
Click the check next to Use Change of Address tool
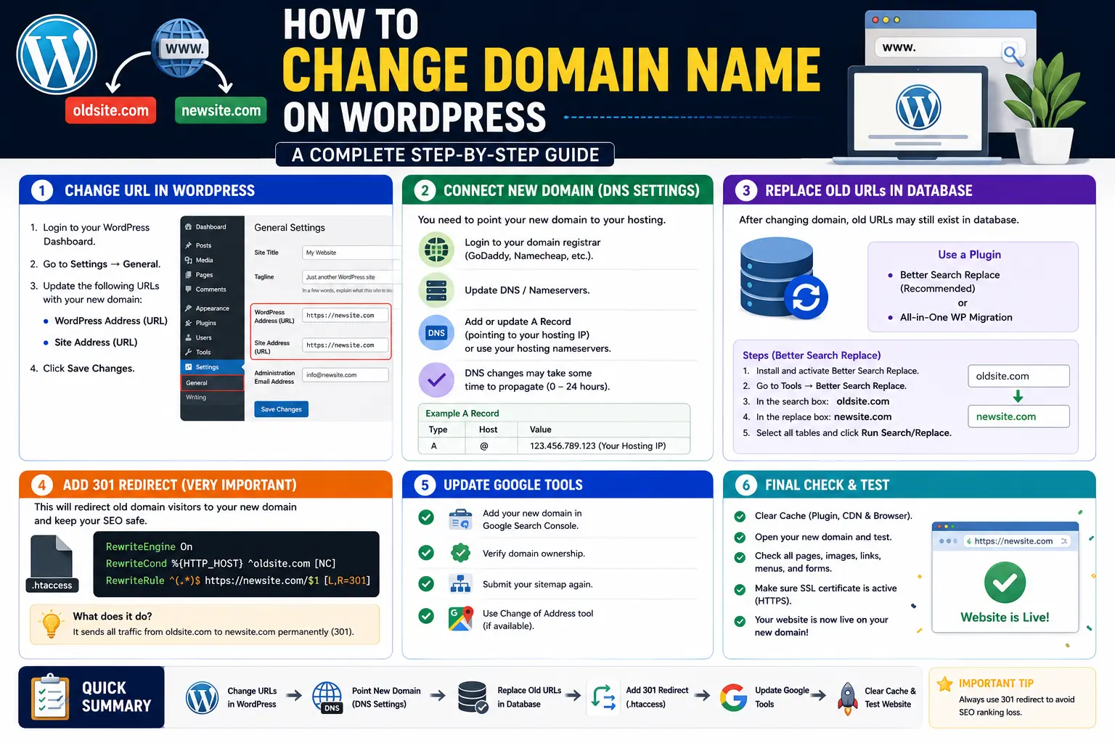pos(426,616)
